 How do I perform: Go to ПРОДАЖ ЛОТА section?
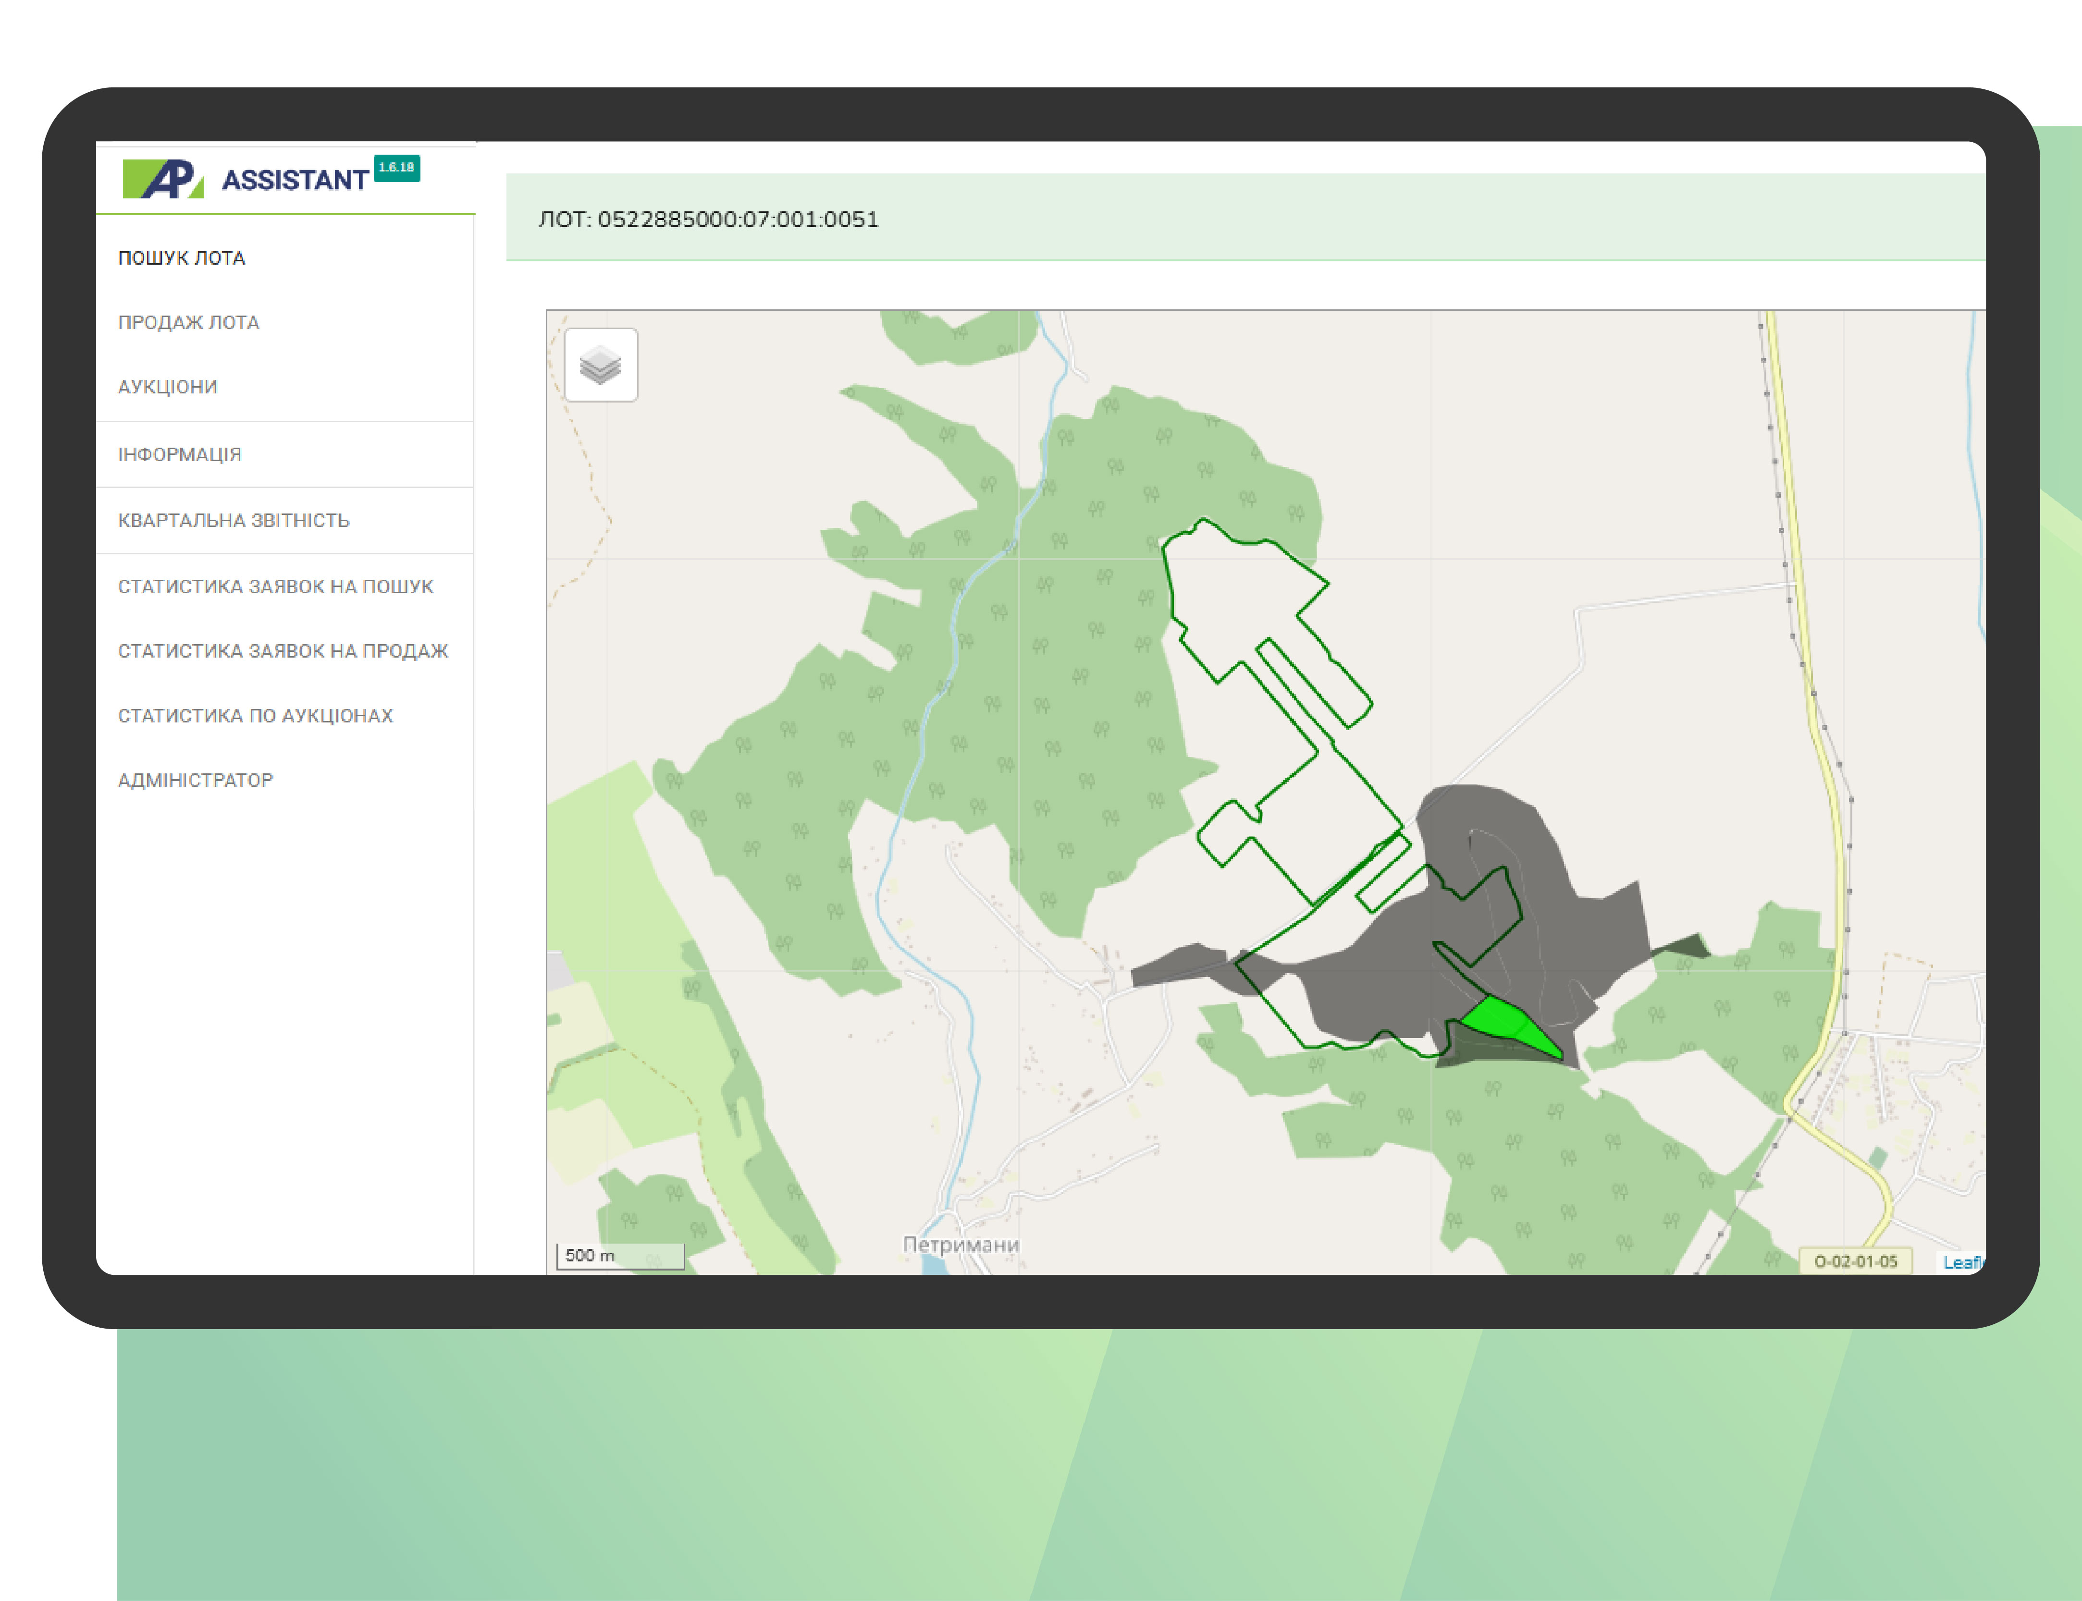pyautogui.click(x=188, y=323)
